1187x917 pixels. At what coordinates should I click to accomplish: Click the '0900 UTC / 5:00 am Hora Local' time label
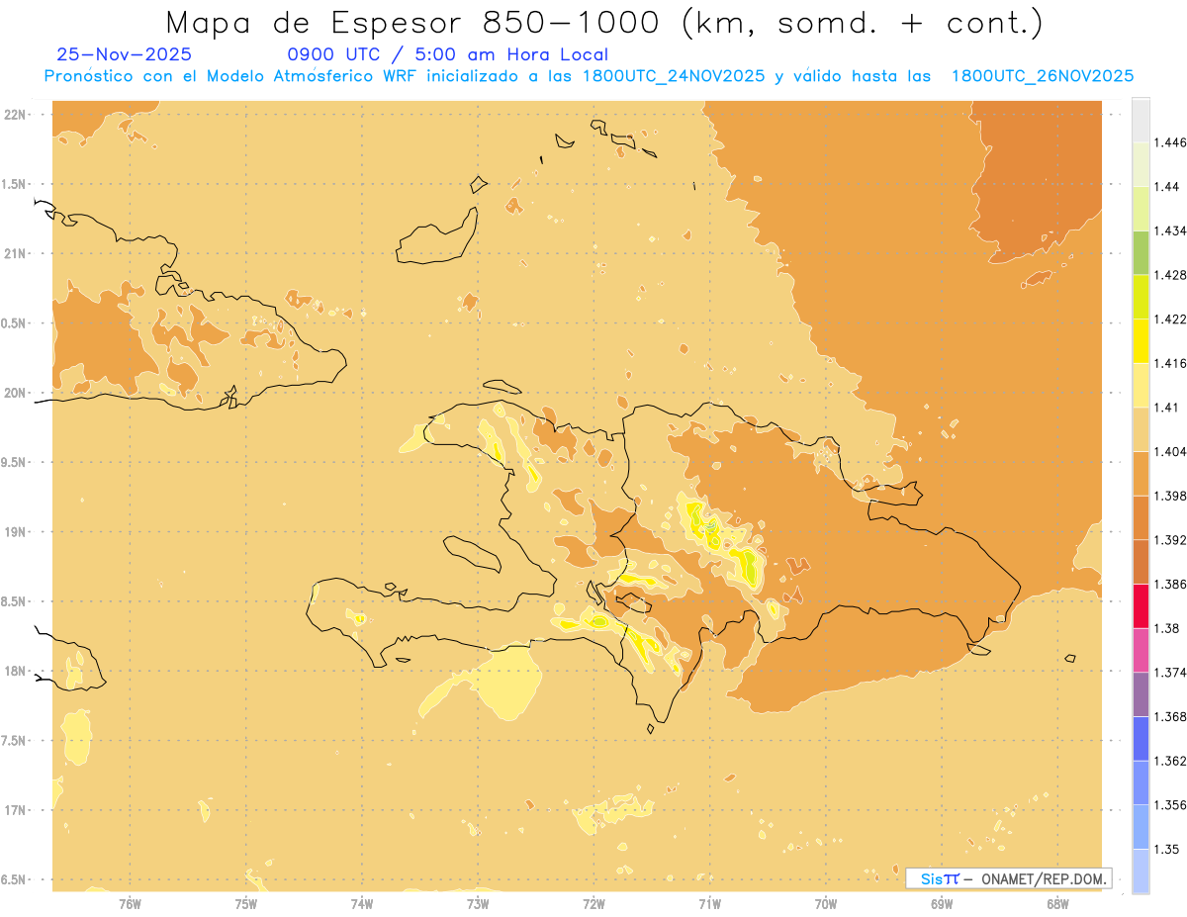[447, 54]
